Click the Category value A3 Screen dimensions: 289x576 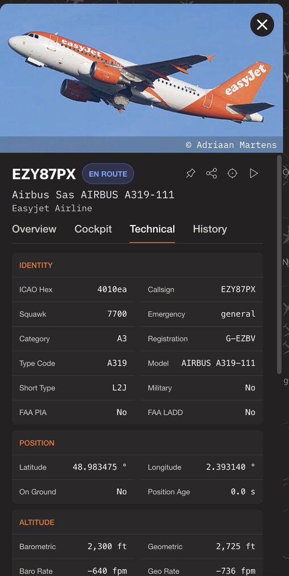point(122,339)
